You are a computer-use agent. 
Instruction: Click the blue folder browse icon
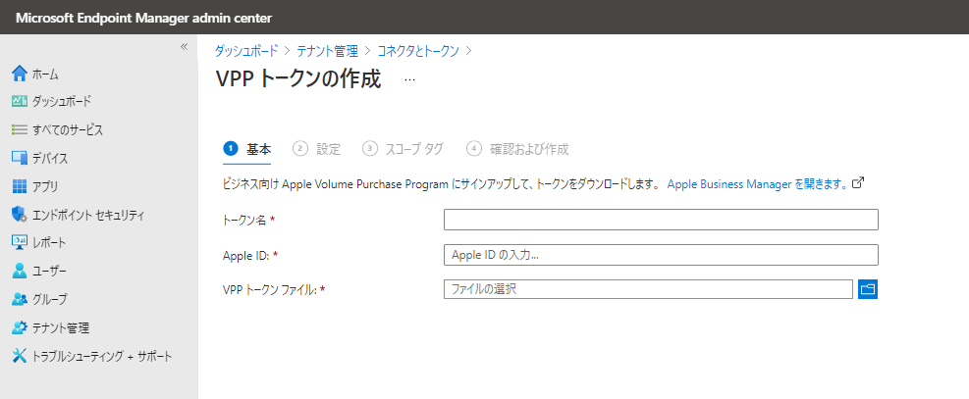point(868,289)
